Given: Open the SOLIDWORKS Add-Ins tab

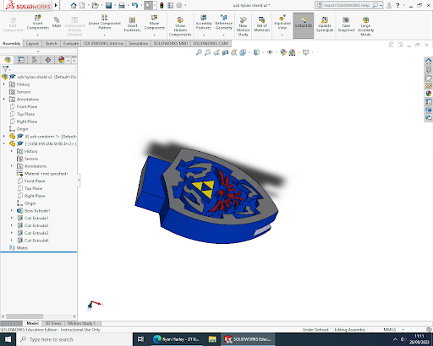Looking at the screenshot, I should 103,44.
